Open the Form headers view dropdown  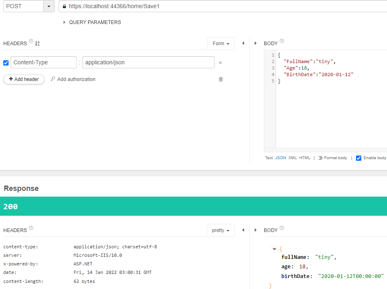pyautogui.click(x=221, y=44)
